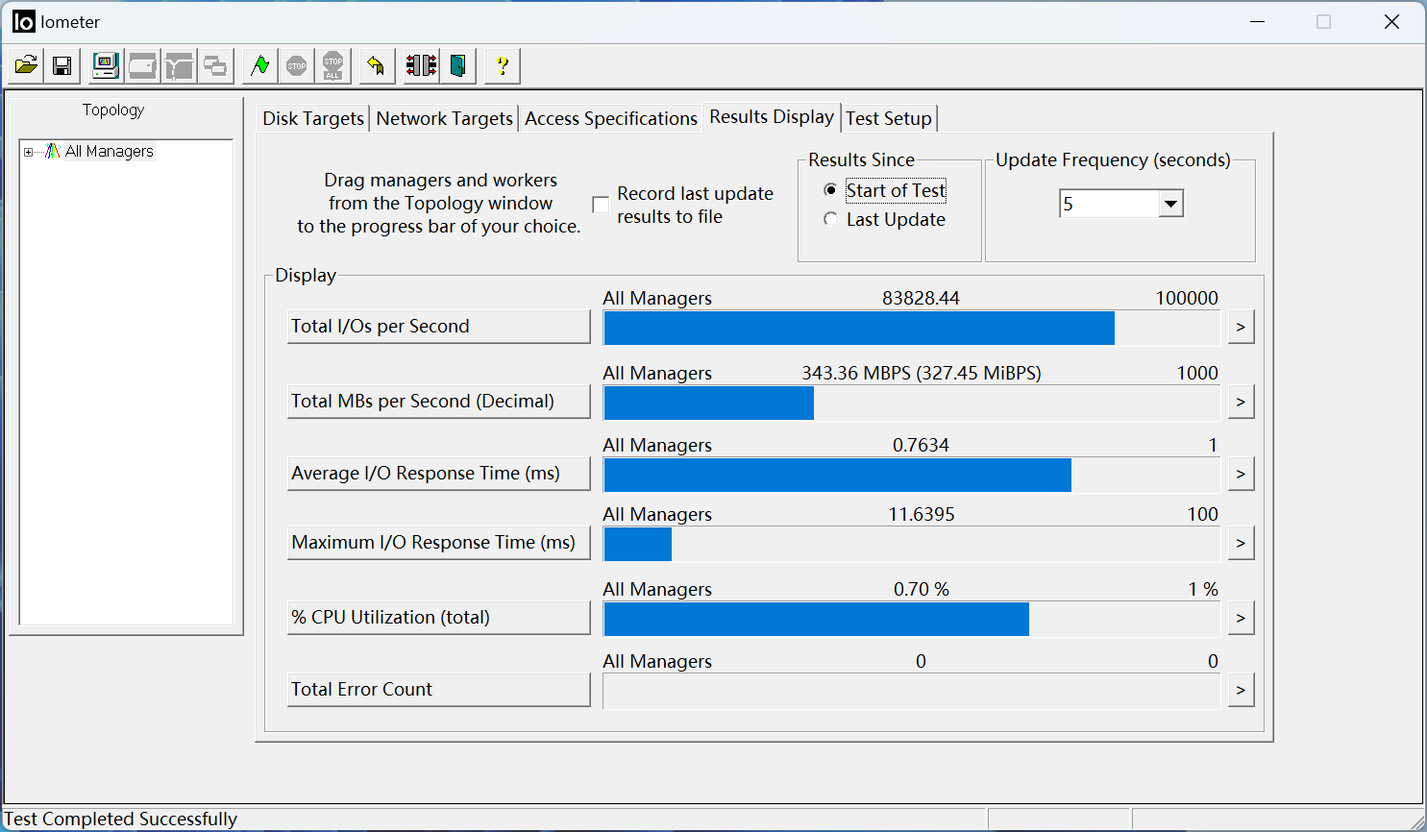
Task: Save the test configuration file
Action: tap(62, 66)
